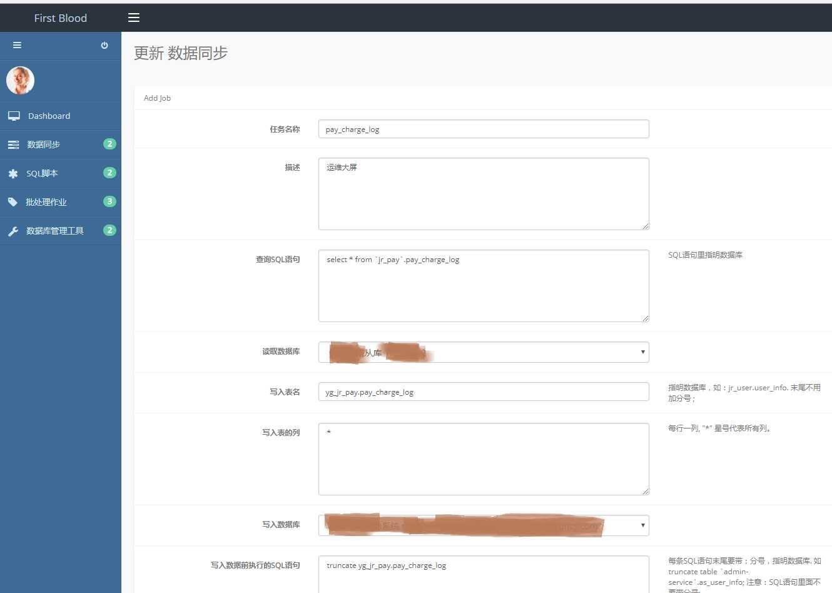Screen dimensions: 832x593
Task: Click the 查询SQL语句 textarea resize handle
Action: coord(646,318)
